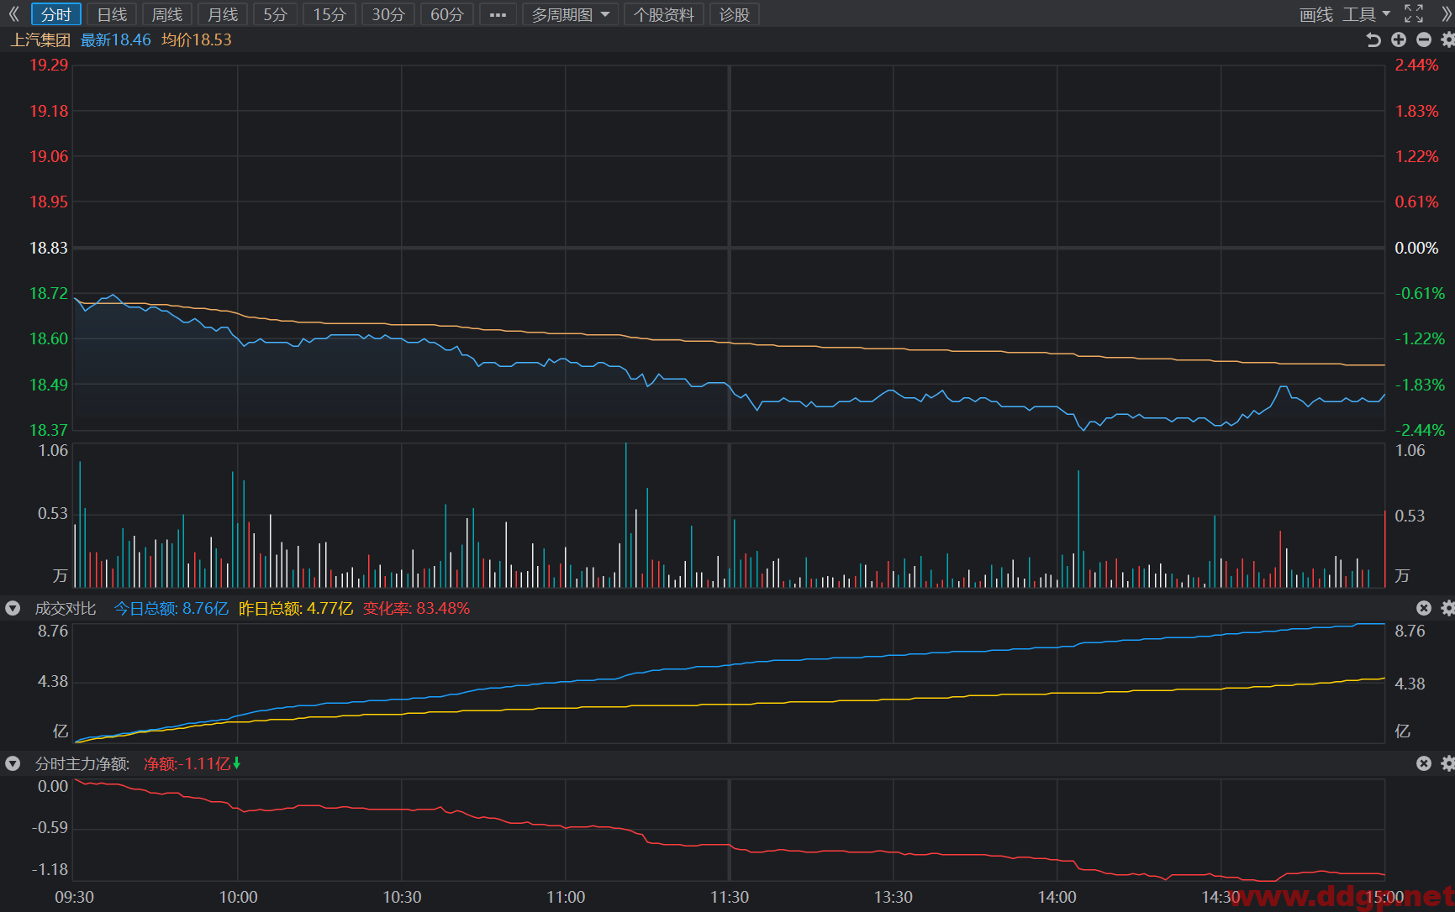
Task: Open the 工具 dropdown menu
Action: coord(1366,14)
